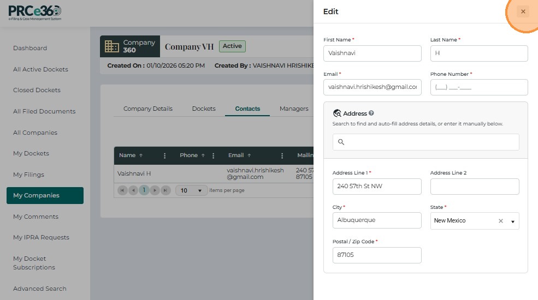Go to last page in pager

click(x=165, y=190)
